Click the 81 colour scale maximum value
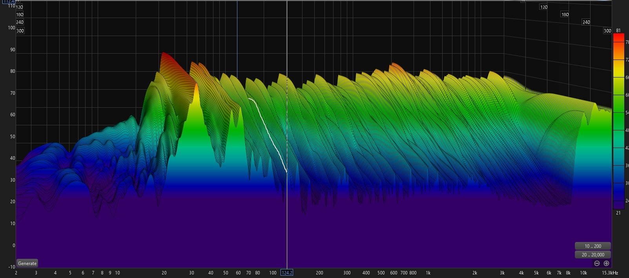 (x=618, y=31)
